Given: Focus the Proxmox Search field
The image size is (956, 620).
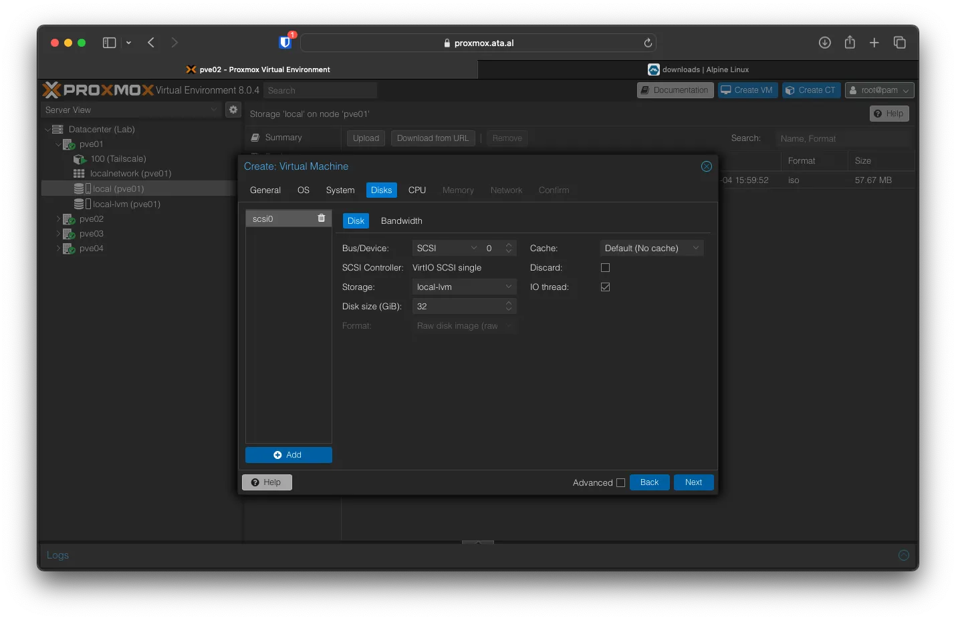Looking at the screenshot, I should (320, 90).
